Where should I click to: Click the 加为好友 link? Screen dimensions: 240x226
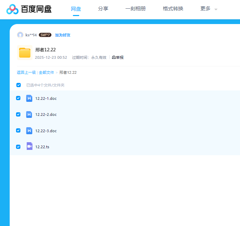pos(63,35)
